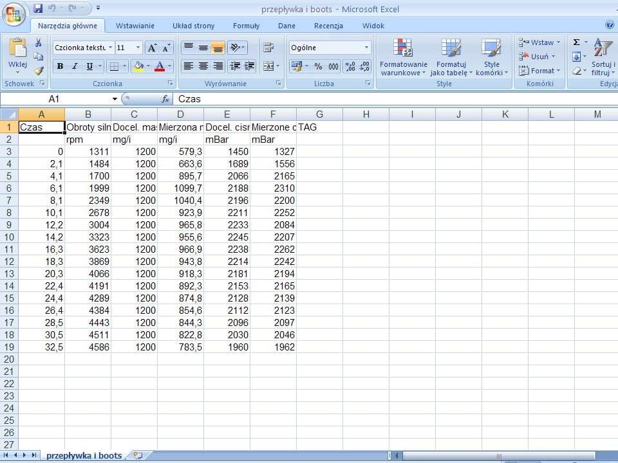Open Formatowanie warunkowe (conditional formatting)
Screen dimensions: 618x463
click(404, 57)
